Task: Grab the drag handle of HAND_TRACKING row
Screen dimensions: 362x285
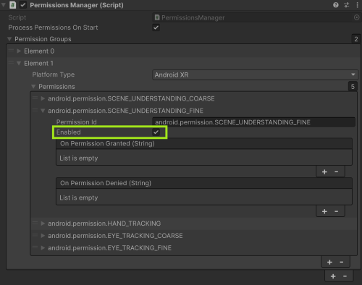Action: pos(35,223)
